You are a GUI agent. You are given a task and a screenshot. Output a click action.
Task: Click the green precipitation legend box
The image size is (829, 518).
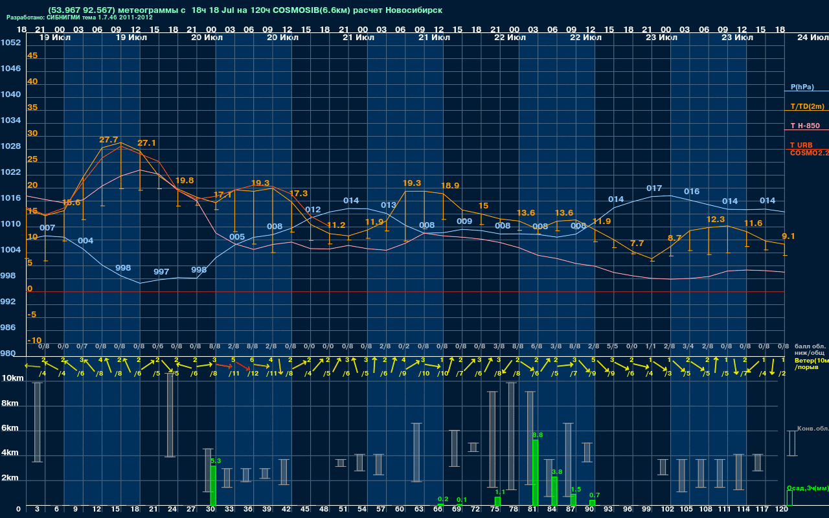(789, 498)
